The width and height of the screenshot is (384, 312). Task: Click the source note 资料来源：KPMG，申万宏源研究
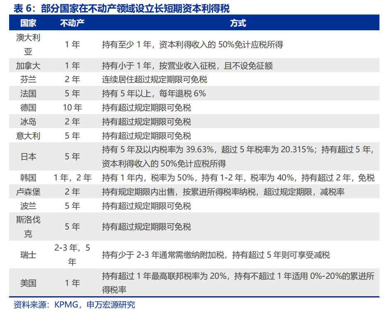74,305
